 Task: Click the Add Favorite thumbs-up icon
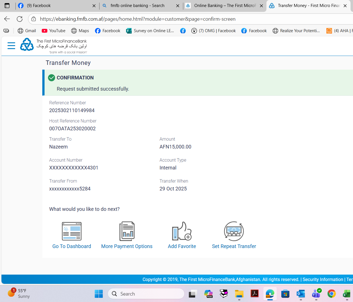tap(182, 231)
